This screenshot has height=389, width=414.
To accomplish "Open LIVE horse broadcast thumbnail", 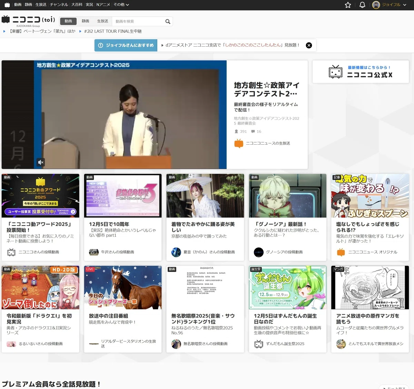I will pyautogui.click(x=123, y=288).
